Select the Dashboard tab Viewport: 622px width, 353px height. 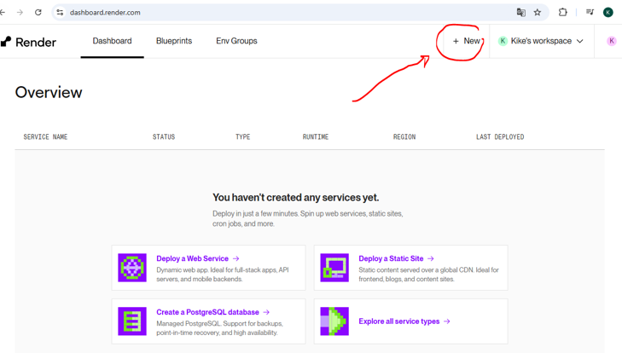click(112, 41)
